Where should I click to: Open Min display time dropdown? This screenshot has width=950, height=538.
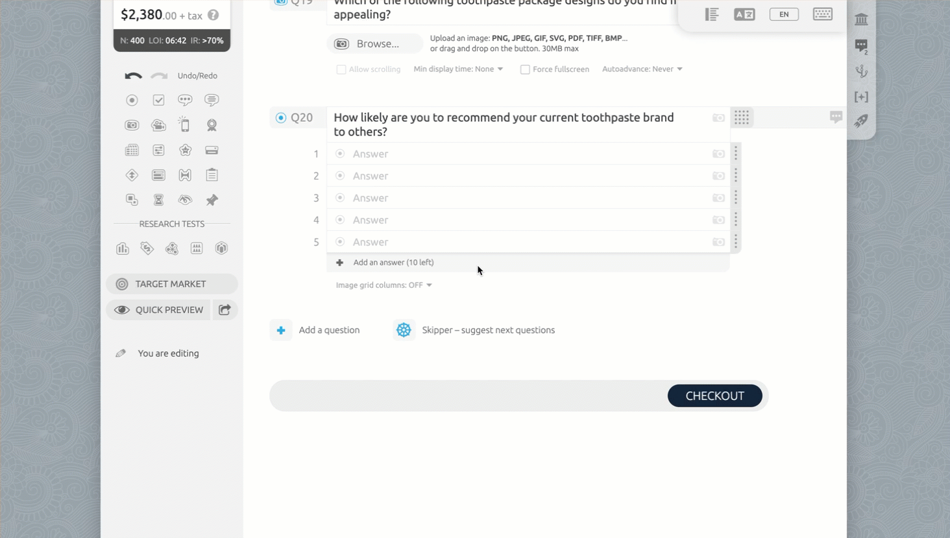tap(458, 69)
